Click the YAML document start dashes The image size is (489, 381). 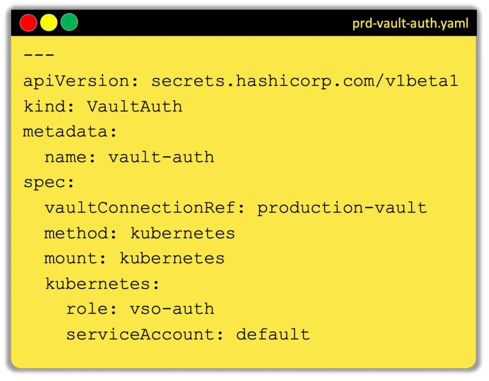coord(39,55)
